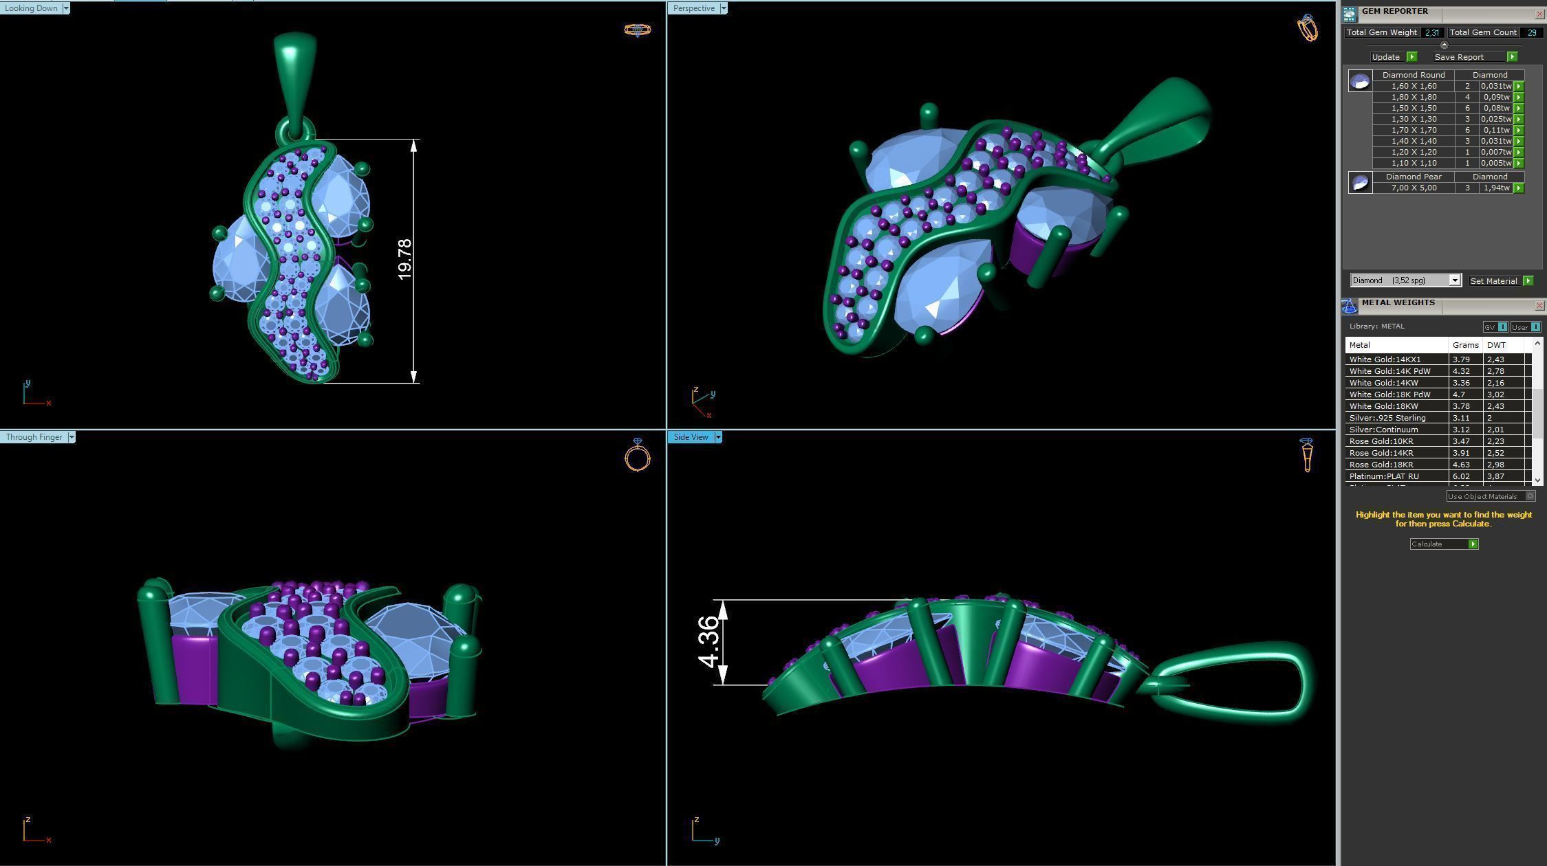Open the Looking Down viewport dropdown
This screenshot has width=1547, height=866.
tap(66, 8)
